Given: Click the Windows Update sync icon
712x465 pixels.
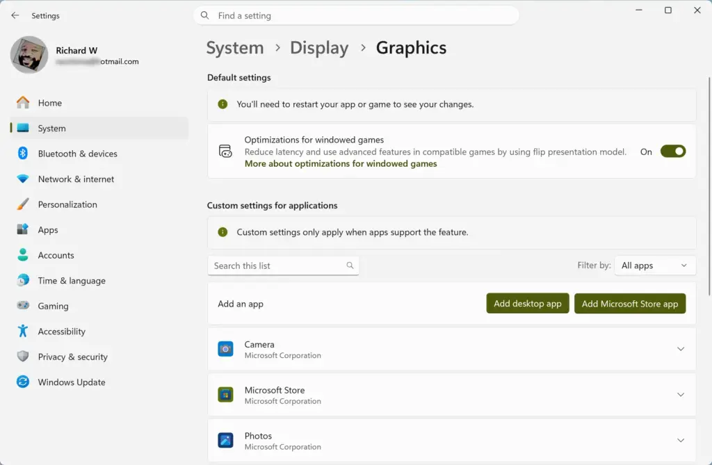Looking at the screenshot, I should tap(23, 382).
